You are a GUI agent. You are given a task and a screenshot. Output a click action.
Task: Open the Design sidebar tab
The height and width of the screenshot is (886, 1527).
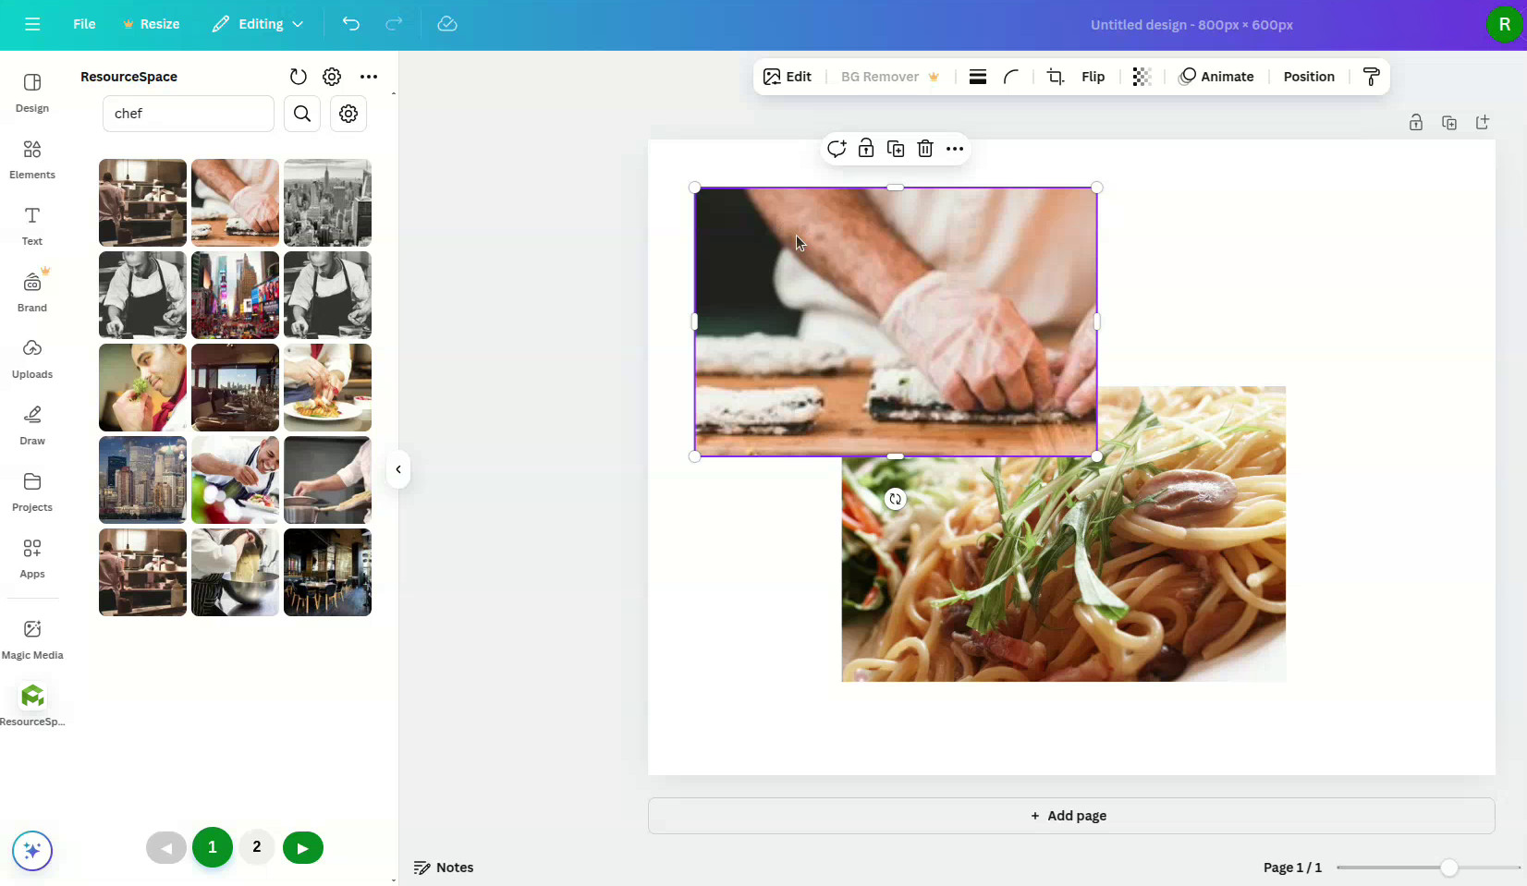coord(32,93)
